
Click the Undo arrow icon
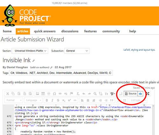(x=84, y=94)
